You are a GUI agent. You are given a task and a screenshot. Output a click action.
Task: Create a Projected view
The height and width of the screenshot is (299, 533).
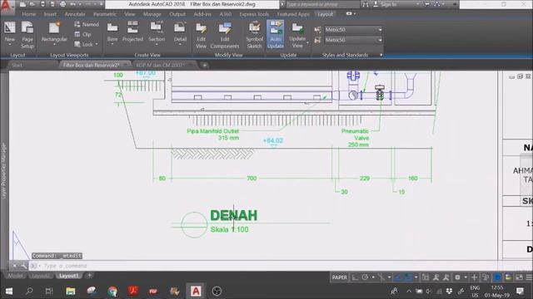click(132, 32)
